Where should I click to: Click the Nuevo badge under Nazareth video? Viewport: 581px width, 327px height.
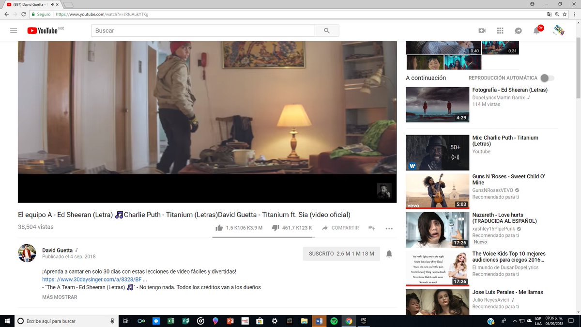point(481,242)
